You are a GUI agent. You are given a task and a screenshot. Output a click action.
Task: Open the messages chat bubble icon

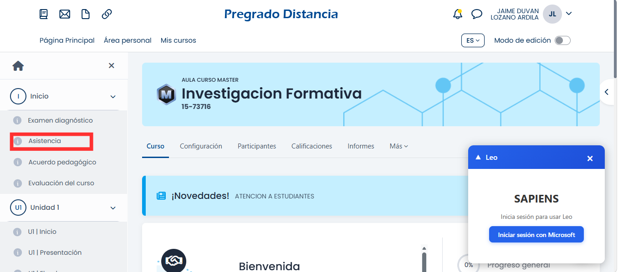pos(477,14)
